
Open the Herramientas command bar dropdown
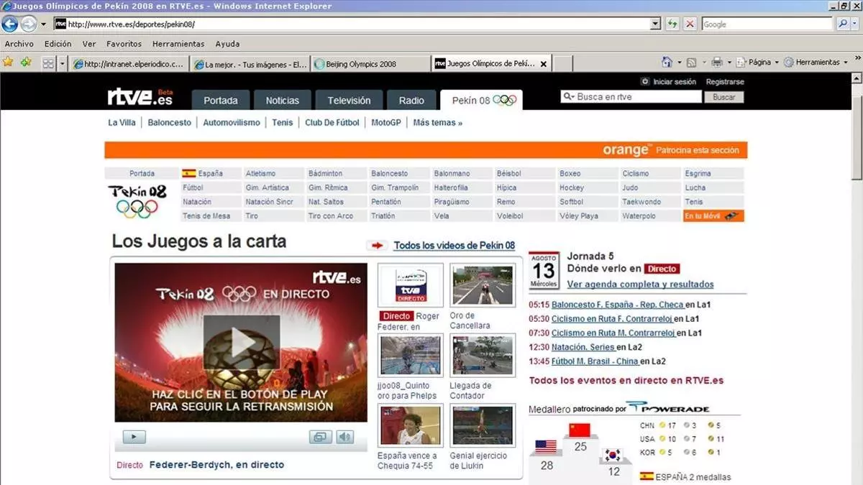click(816, 63)
